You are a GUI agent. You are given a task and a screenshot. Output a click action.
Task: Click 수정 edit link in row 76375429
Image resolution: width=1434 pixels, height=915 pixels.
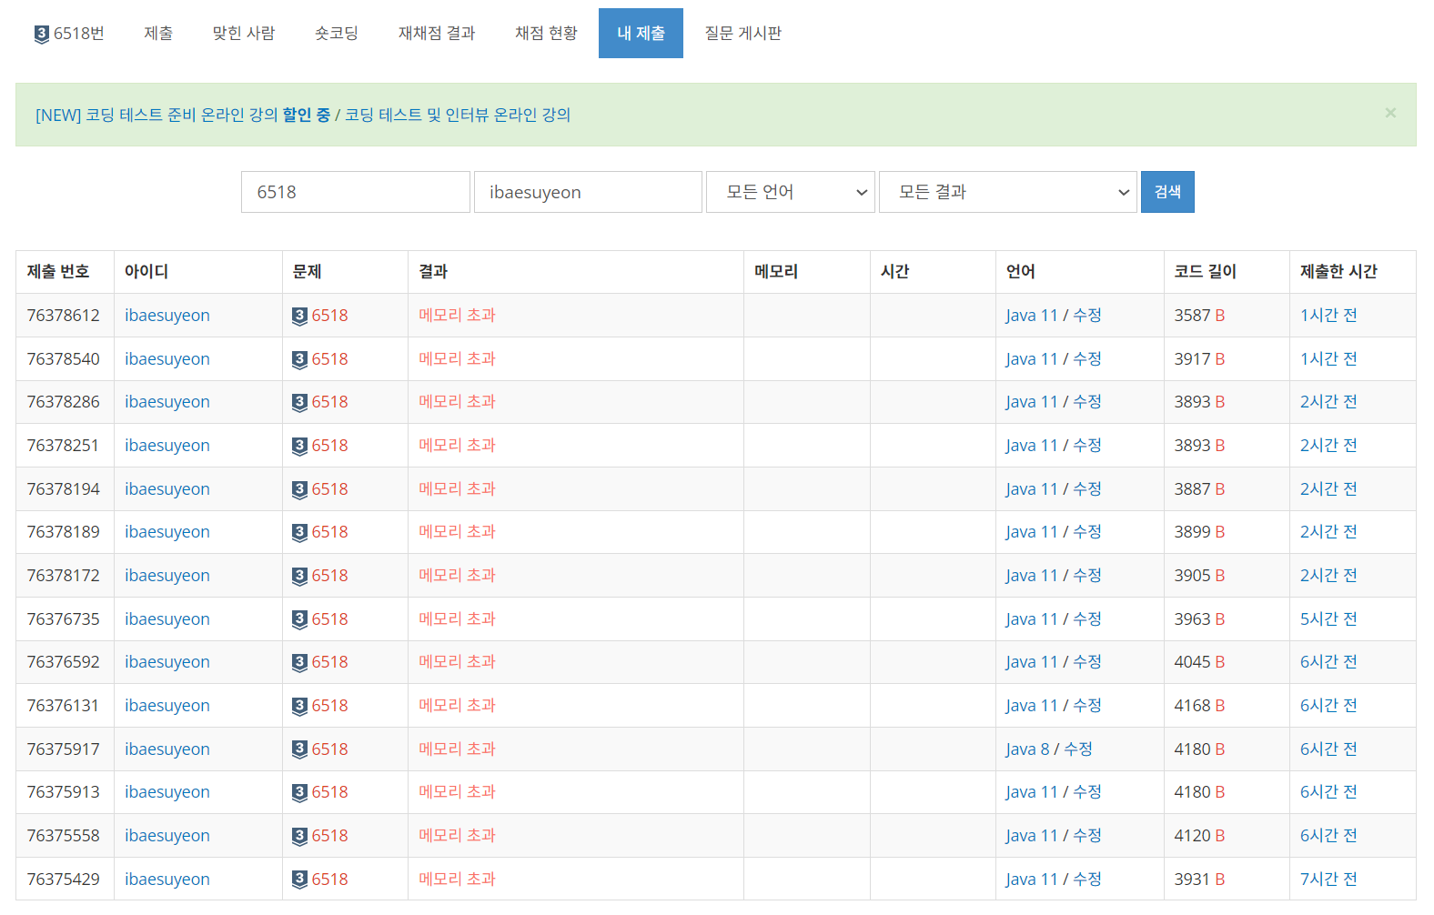click(x=1087, y=879)
